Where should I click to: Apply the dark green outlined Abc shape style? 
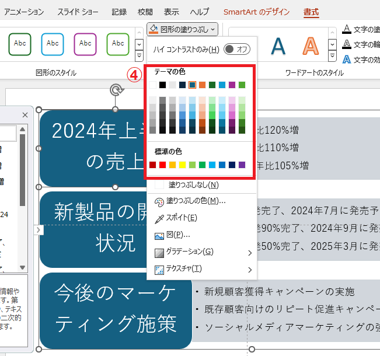20,44
